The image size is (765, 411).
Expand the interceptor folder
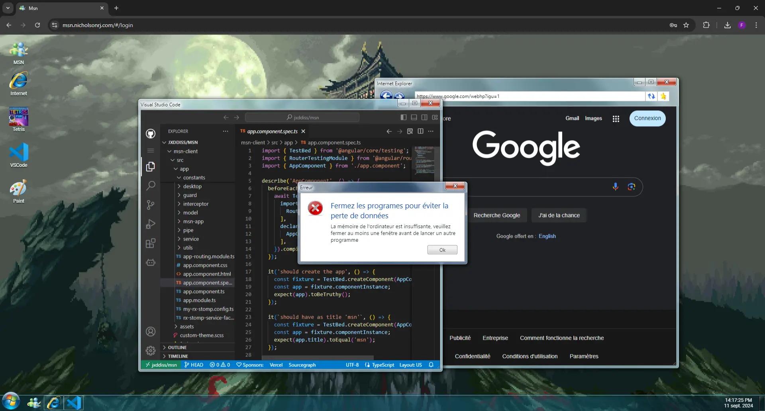click(196, 204)
